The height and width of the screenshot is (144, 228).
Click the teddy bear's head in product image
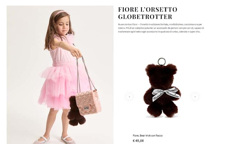[161, 73]
